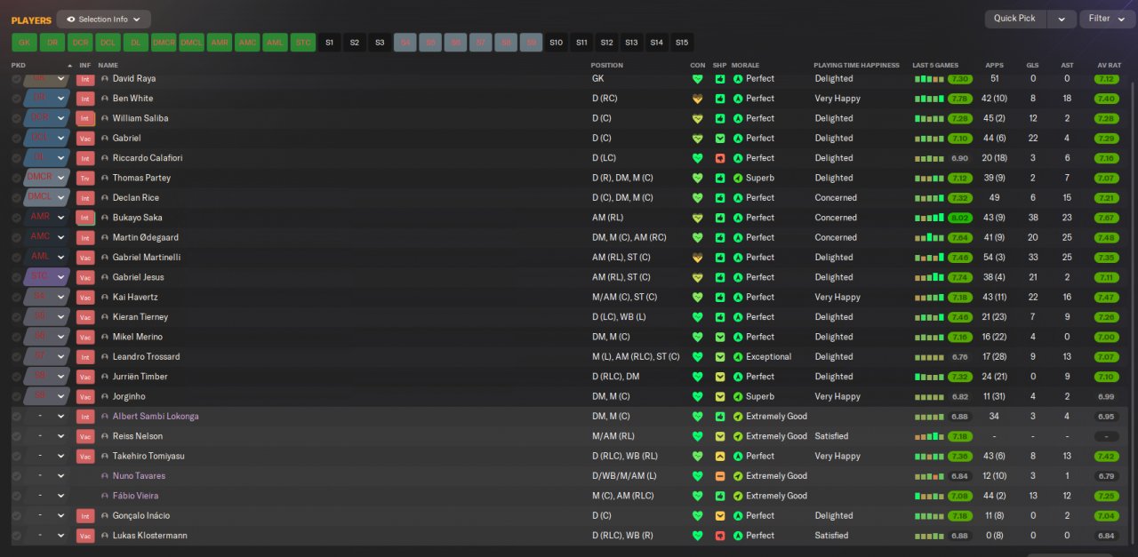Expand the arrow next to Quick Pick
The width and height of the screenshot is (1138, 557).
coord(1061,19)
